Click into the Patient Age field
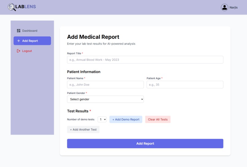This screenshot has height=167, width=247. [185, 85]
